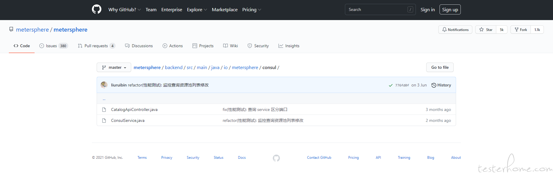Image resolution: width=553 pixels, height=180 pixels.
Task: View the 1.1k forks count
Action: [537, 30]
